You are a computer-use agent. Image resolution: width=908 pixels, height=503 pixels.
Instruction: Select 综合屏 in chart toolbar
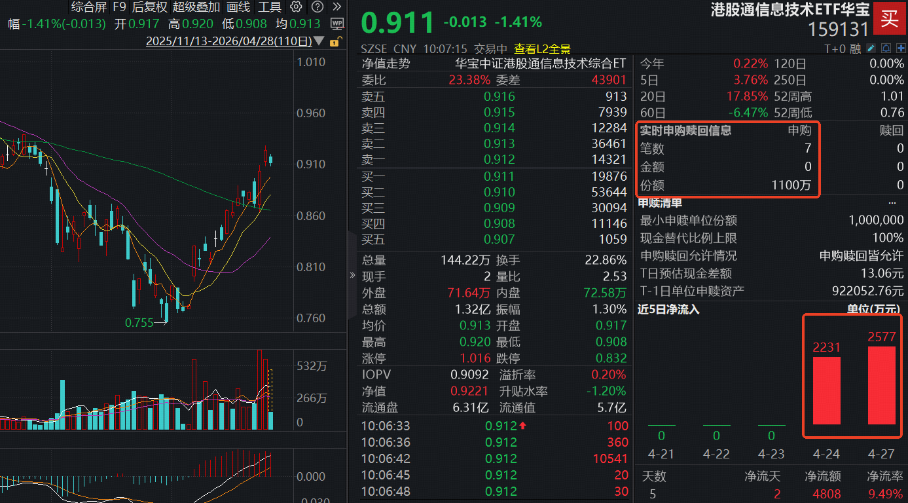[88, 7]
